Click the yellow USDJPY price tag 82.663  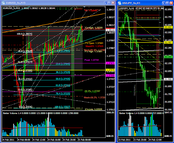tap(168, 27)
